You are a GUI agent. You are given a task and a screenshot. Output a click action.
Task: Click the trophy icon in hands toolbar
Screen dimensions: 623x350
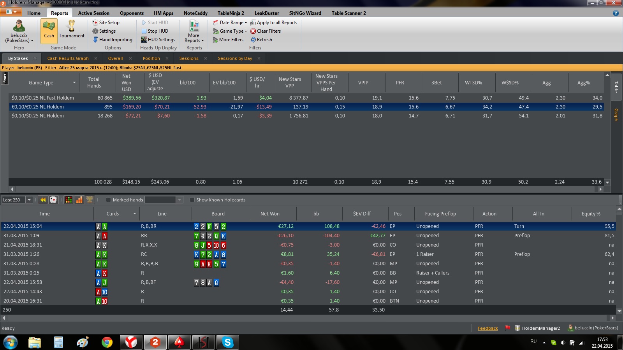(90, 200)
